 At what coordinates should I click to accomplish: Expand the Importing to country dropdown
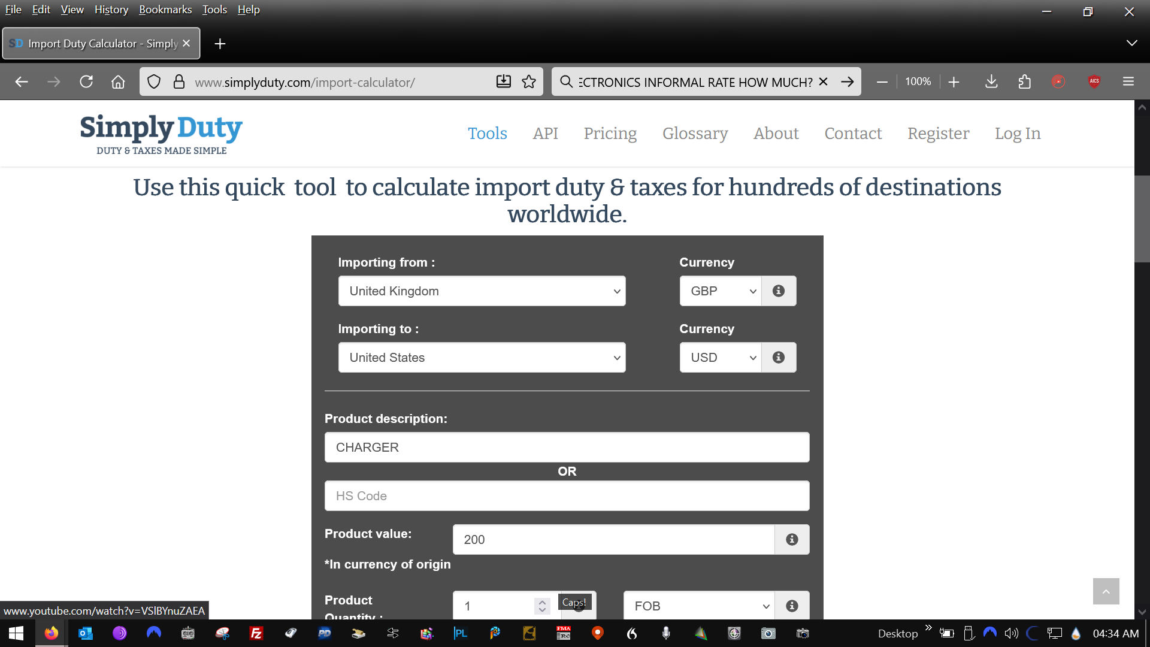482,358
